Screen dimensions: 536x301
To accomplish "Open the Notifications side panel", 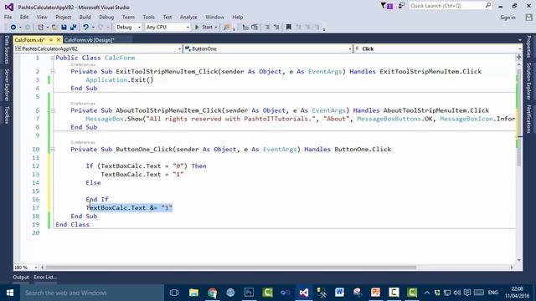I will point(528,119).
